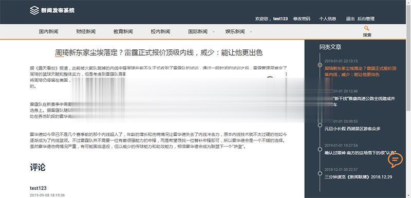The width and height of the screenshot is (411, 198).
Task: Open the 国内新闻 menu item
Action: pyautogui.click(x=48, y=32)
